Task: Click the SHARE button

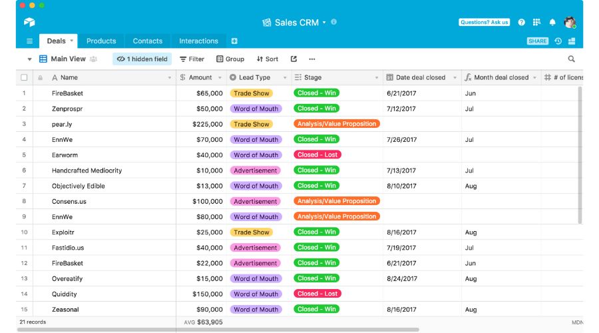Action: click(538, 41)
